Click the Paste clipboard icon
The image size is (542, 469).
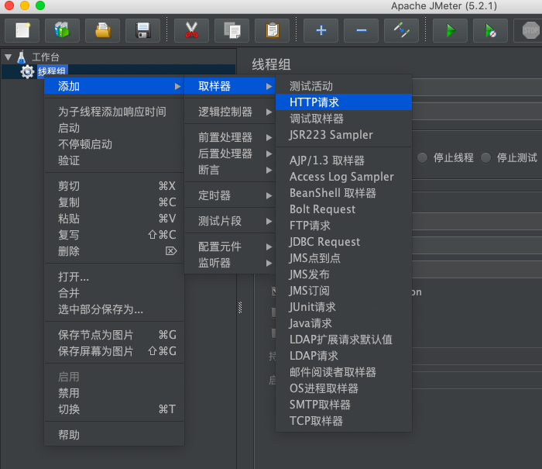point(272,31)
